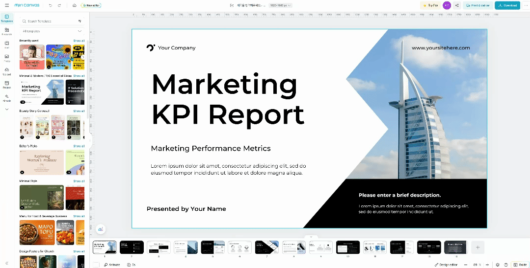Click the Undo arrow
Image resolution: width=530 pixels, height=268 pixels.
[50, 5]
